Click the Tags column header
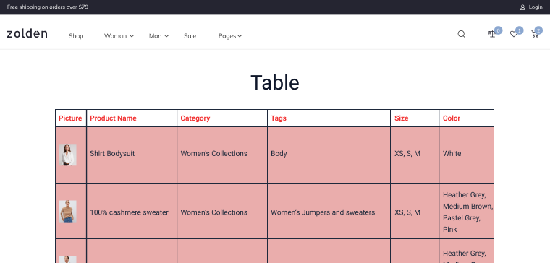Image resolution: width=550 pixels, height=263 pixels. pyautogui.click(x=329, y=118)
